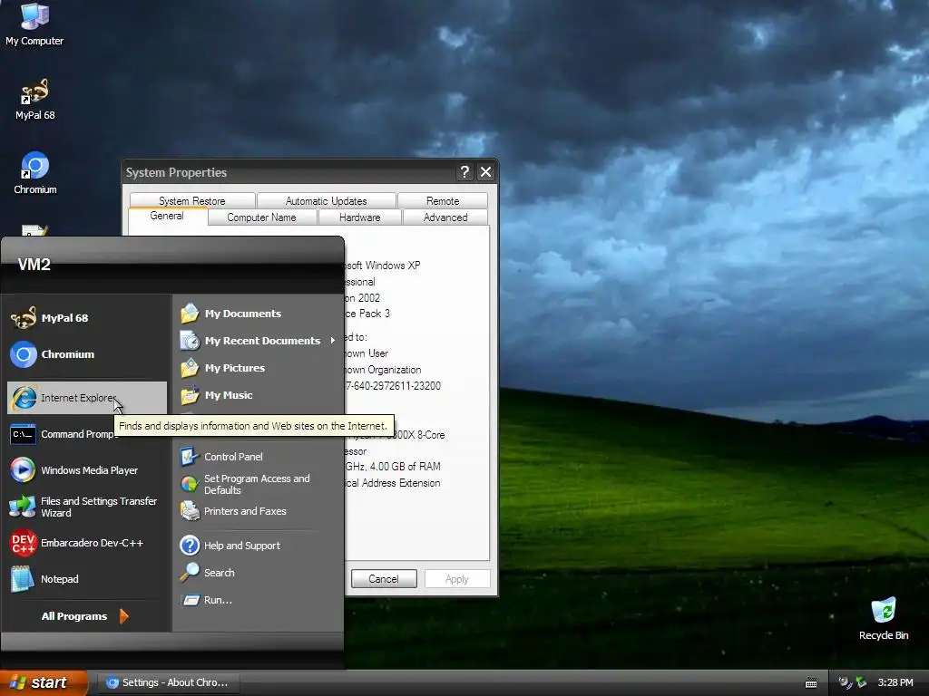929x696 pixels.
Task: Open the Run dialog
Action: point(258,600)
